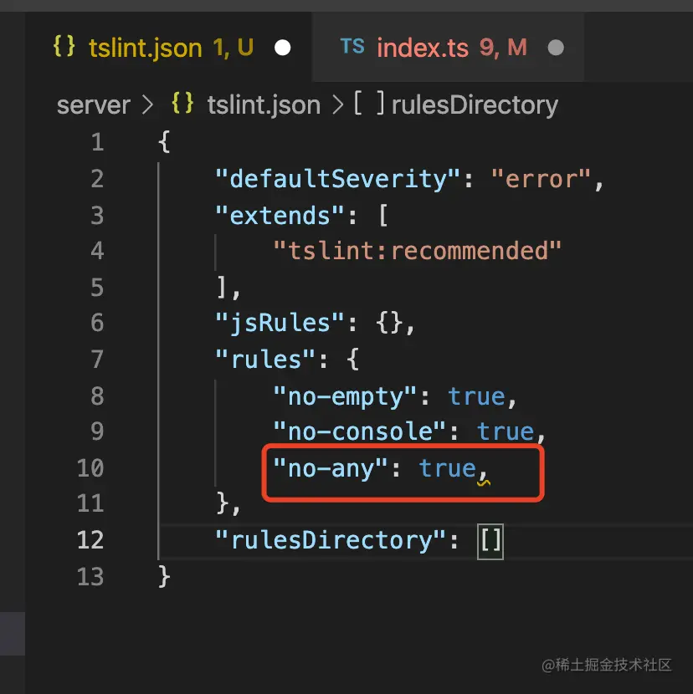693x694 pixels.
Task: Click the "rules" key on line 7
Action: click(x=265, y=359)
